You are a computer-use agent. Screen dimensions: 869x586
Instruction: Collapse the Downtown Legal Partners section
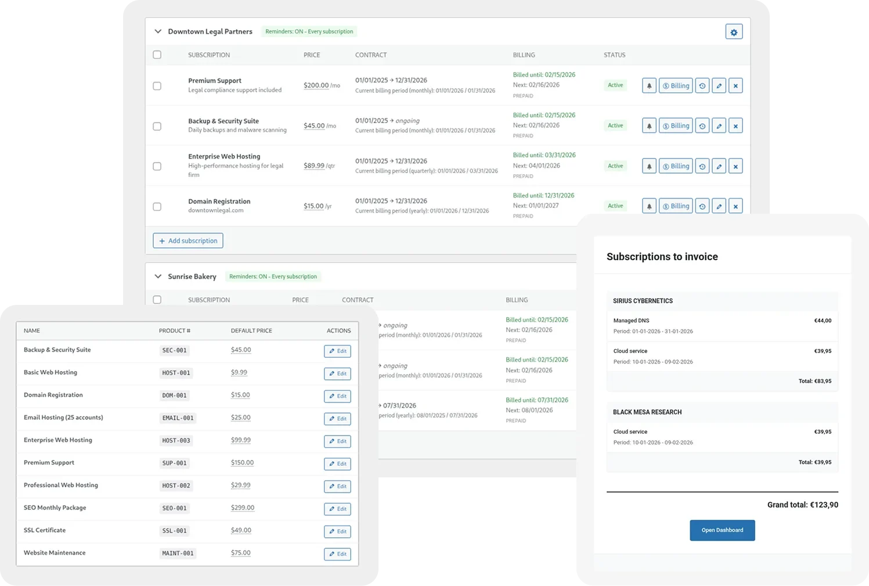158,31
